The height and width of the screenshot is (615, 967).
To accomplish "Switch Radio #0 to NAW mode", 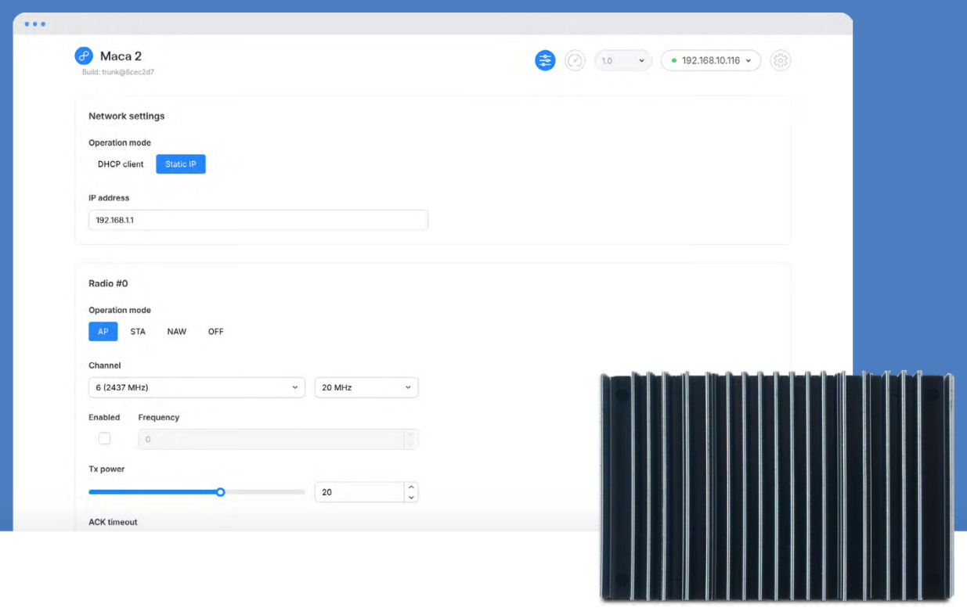I will (176, 332).
